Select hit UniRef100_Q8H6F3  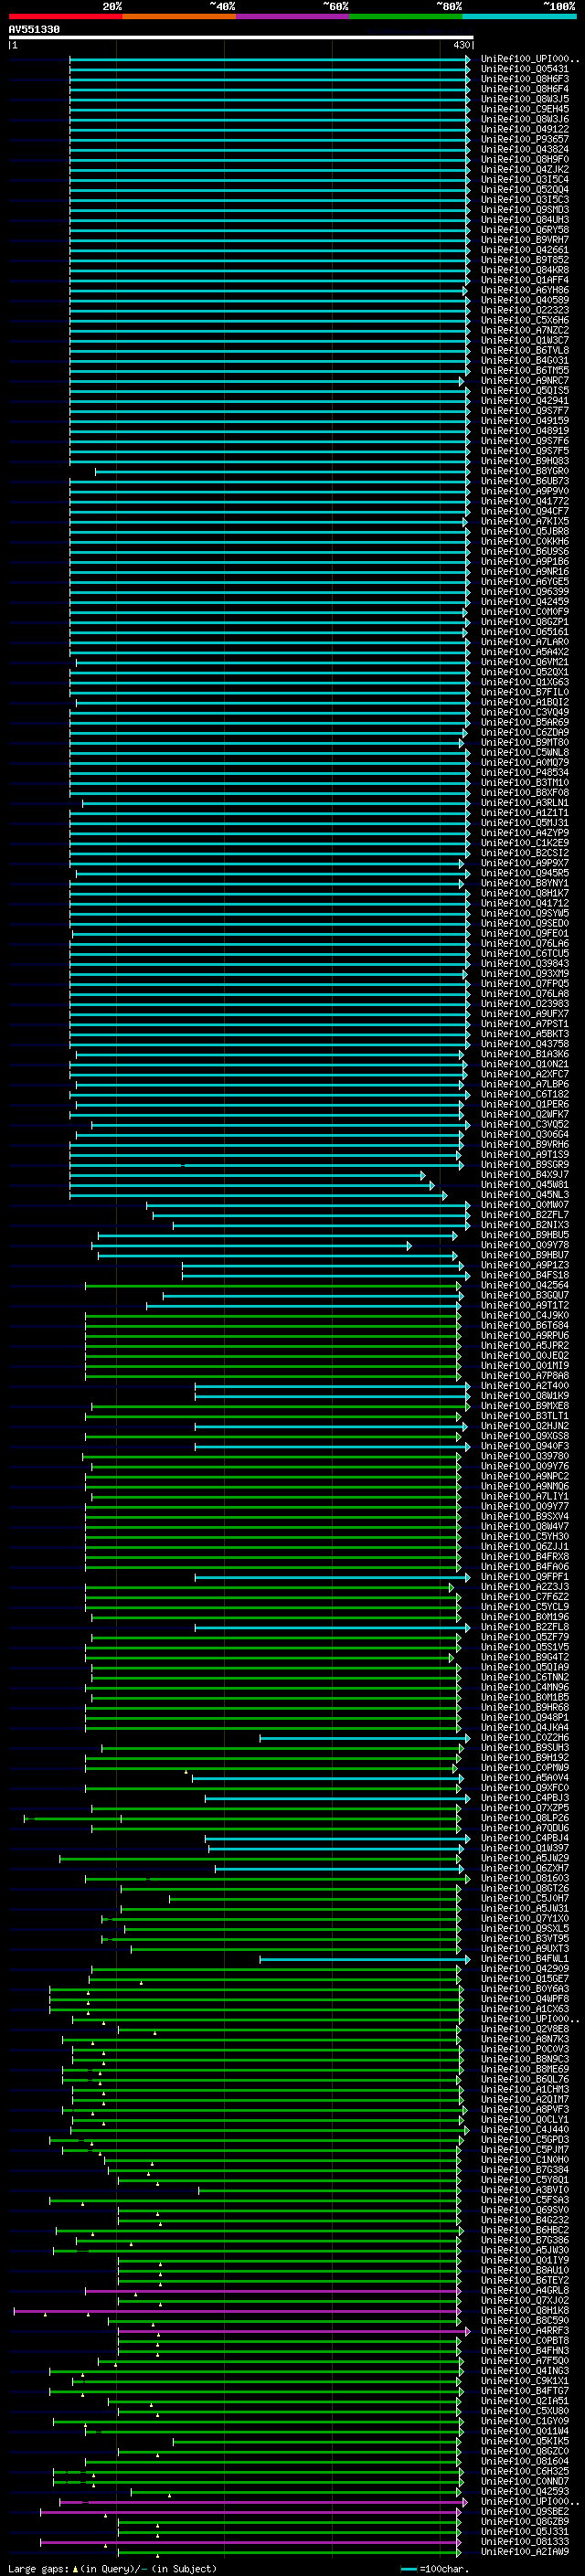coord(525,79)
